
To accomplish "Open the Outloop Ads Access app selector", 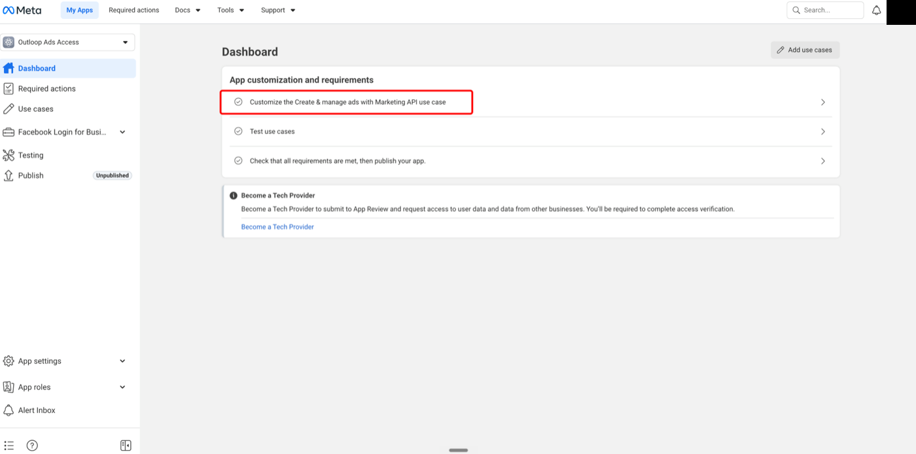I will click(x=68, y=42).
